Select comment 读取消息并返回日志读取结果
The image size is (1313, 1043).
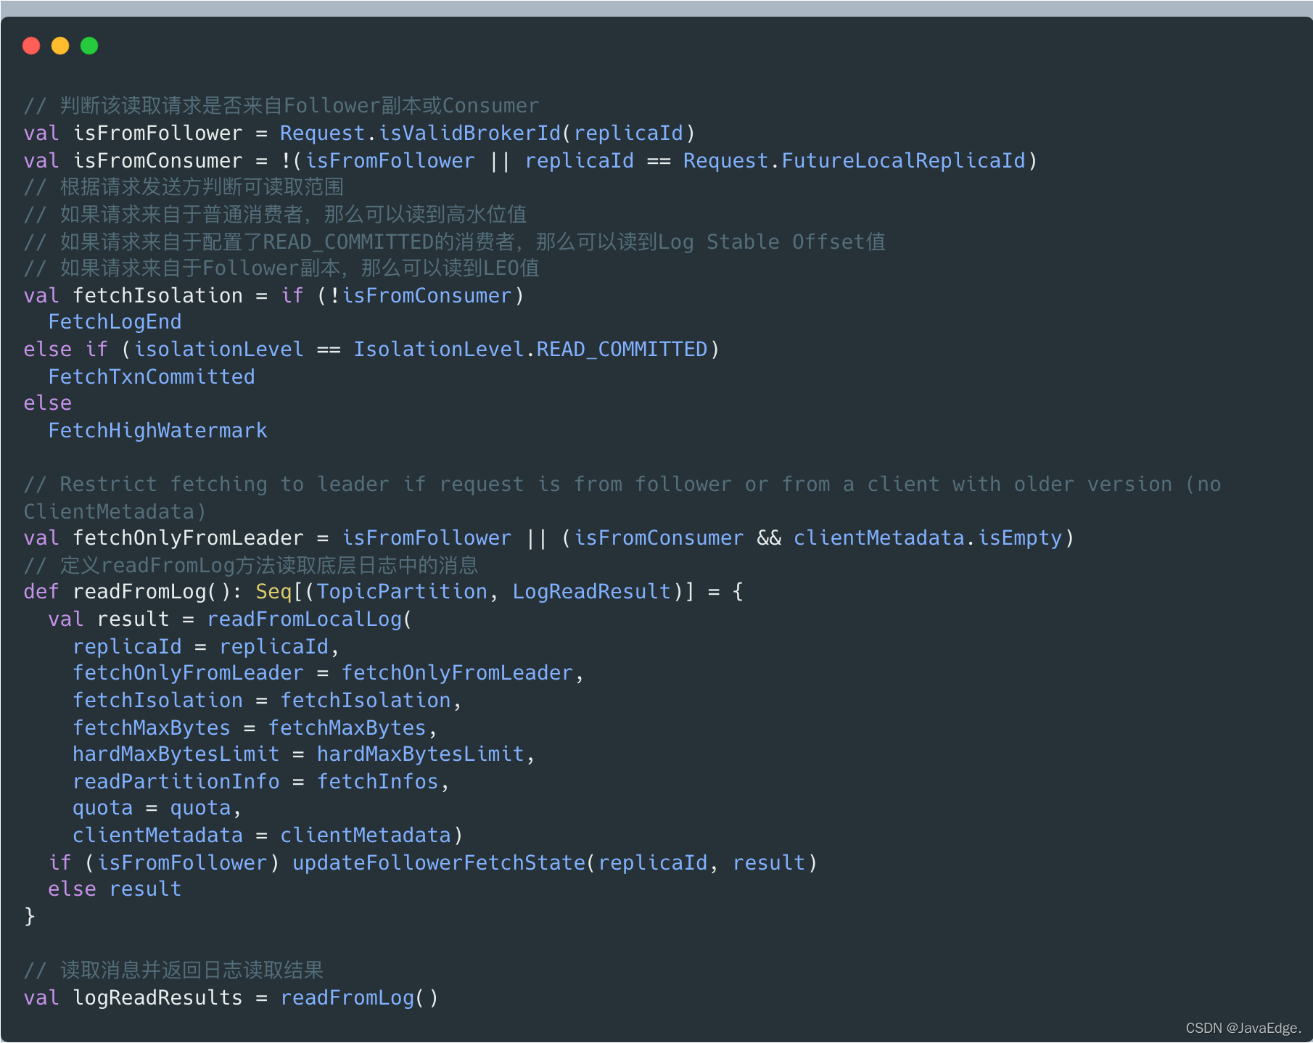tap(173, 970)
